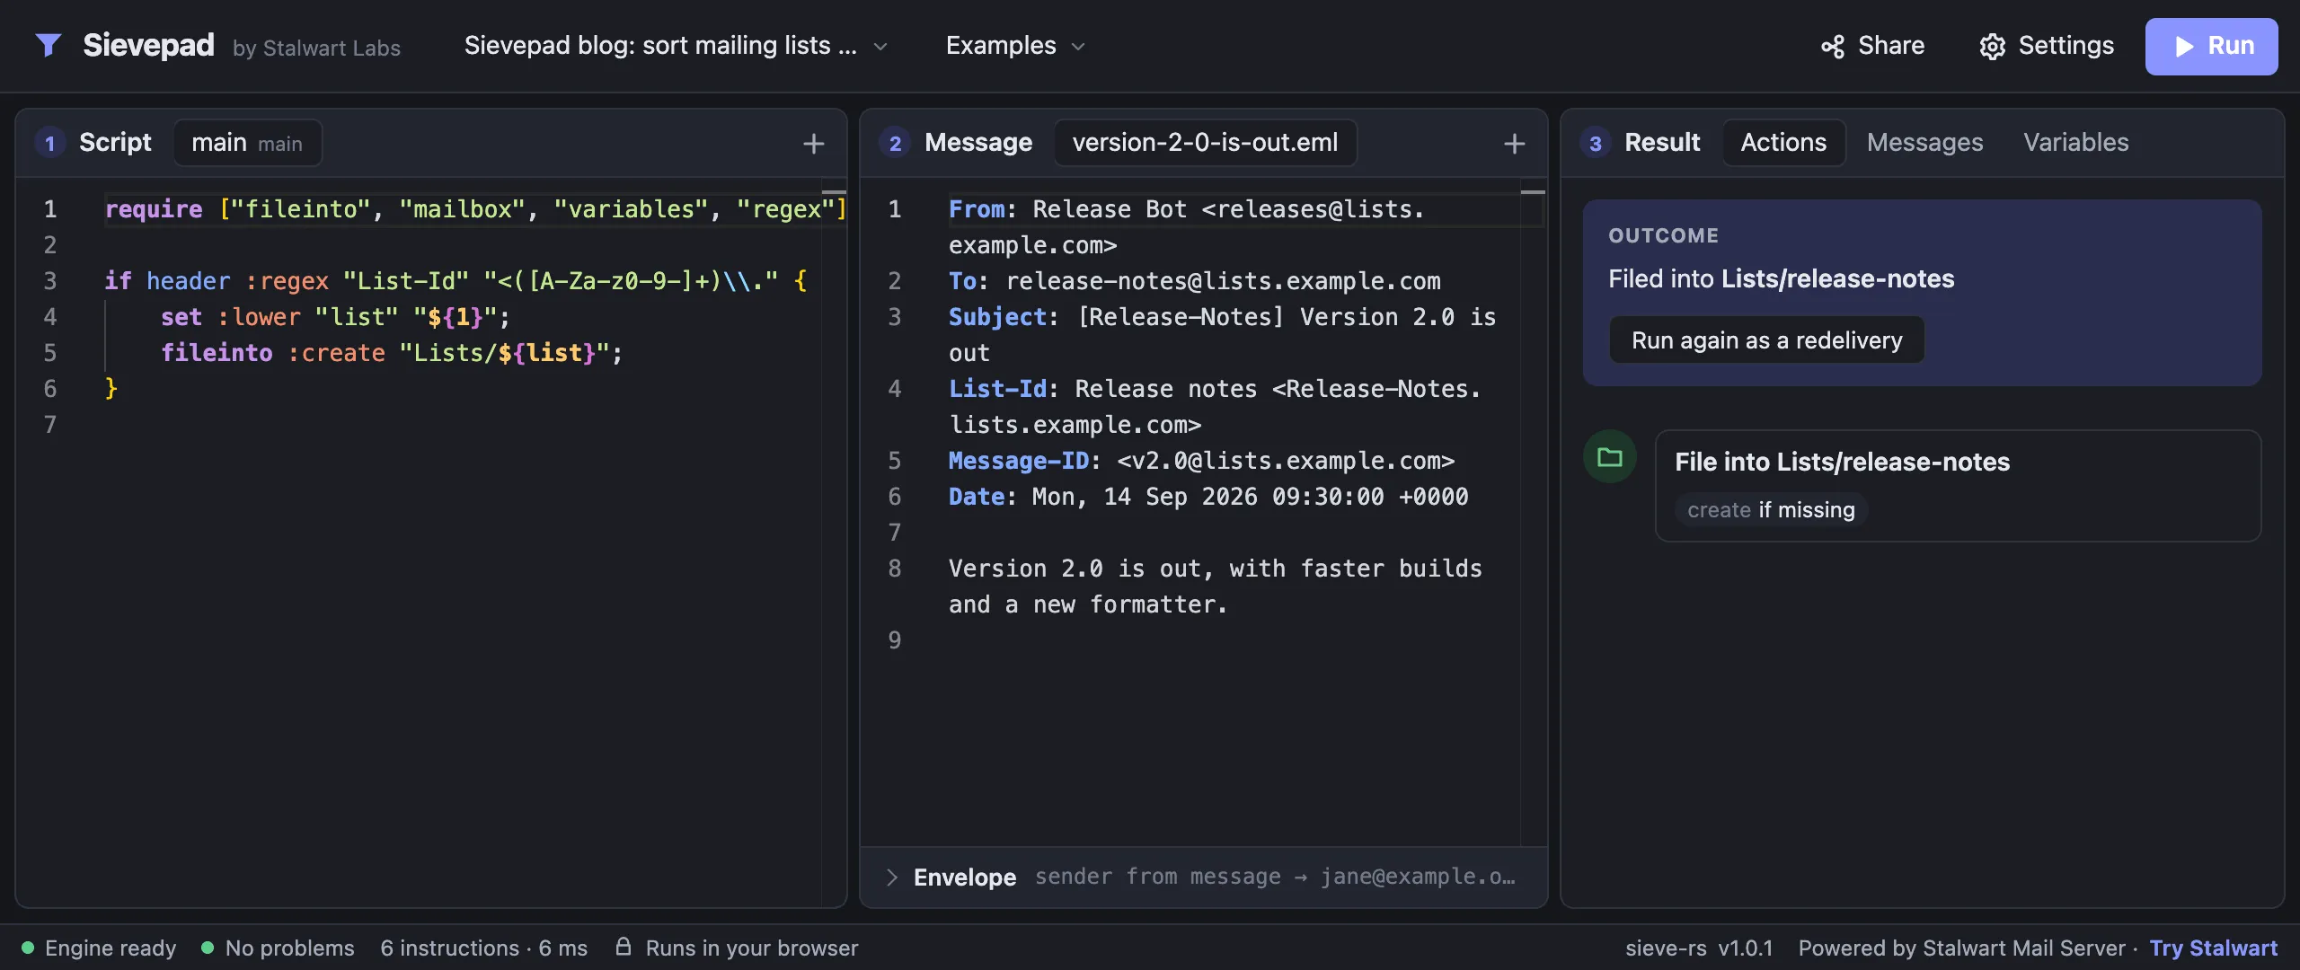Expand the Envelope section chevron

coord(891,877)
